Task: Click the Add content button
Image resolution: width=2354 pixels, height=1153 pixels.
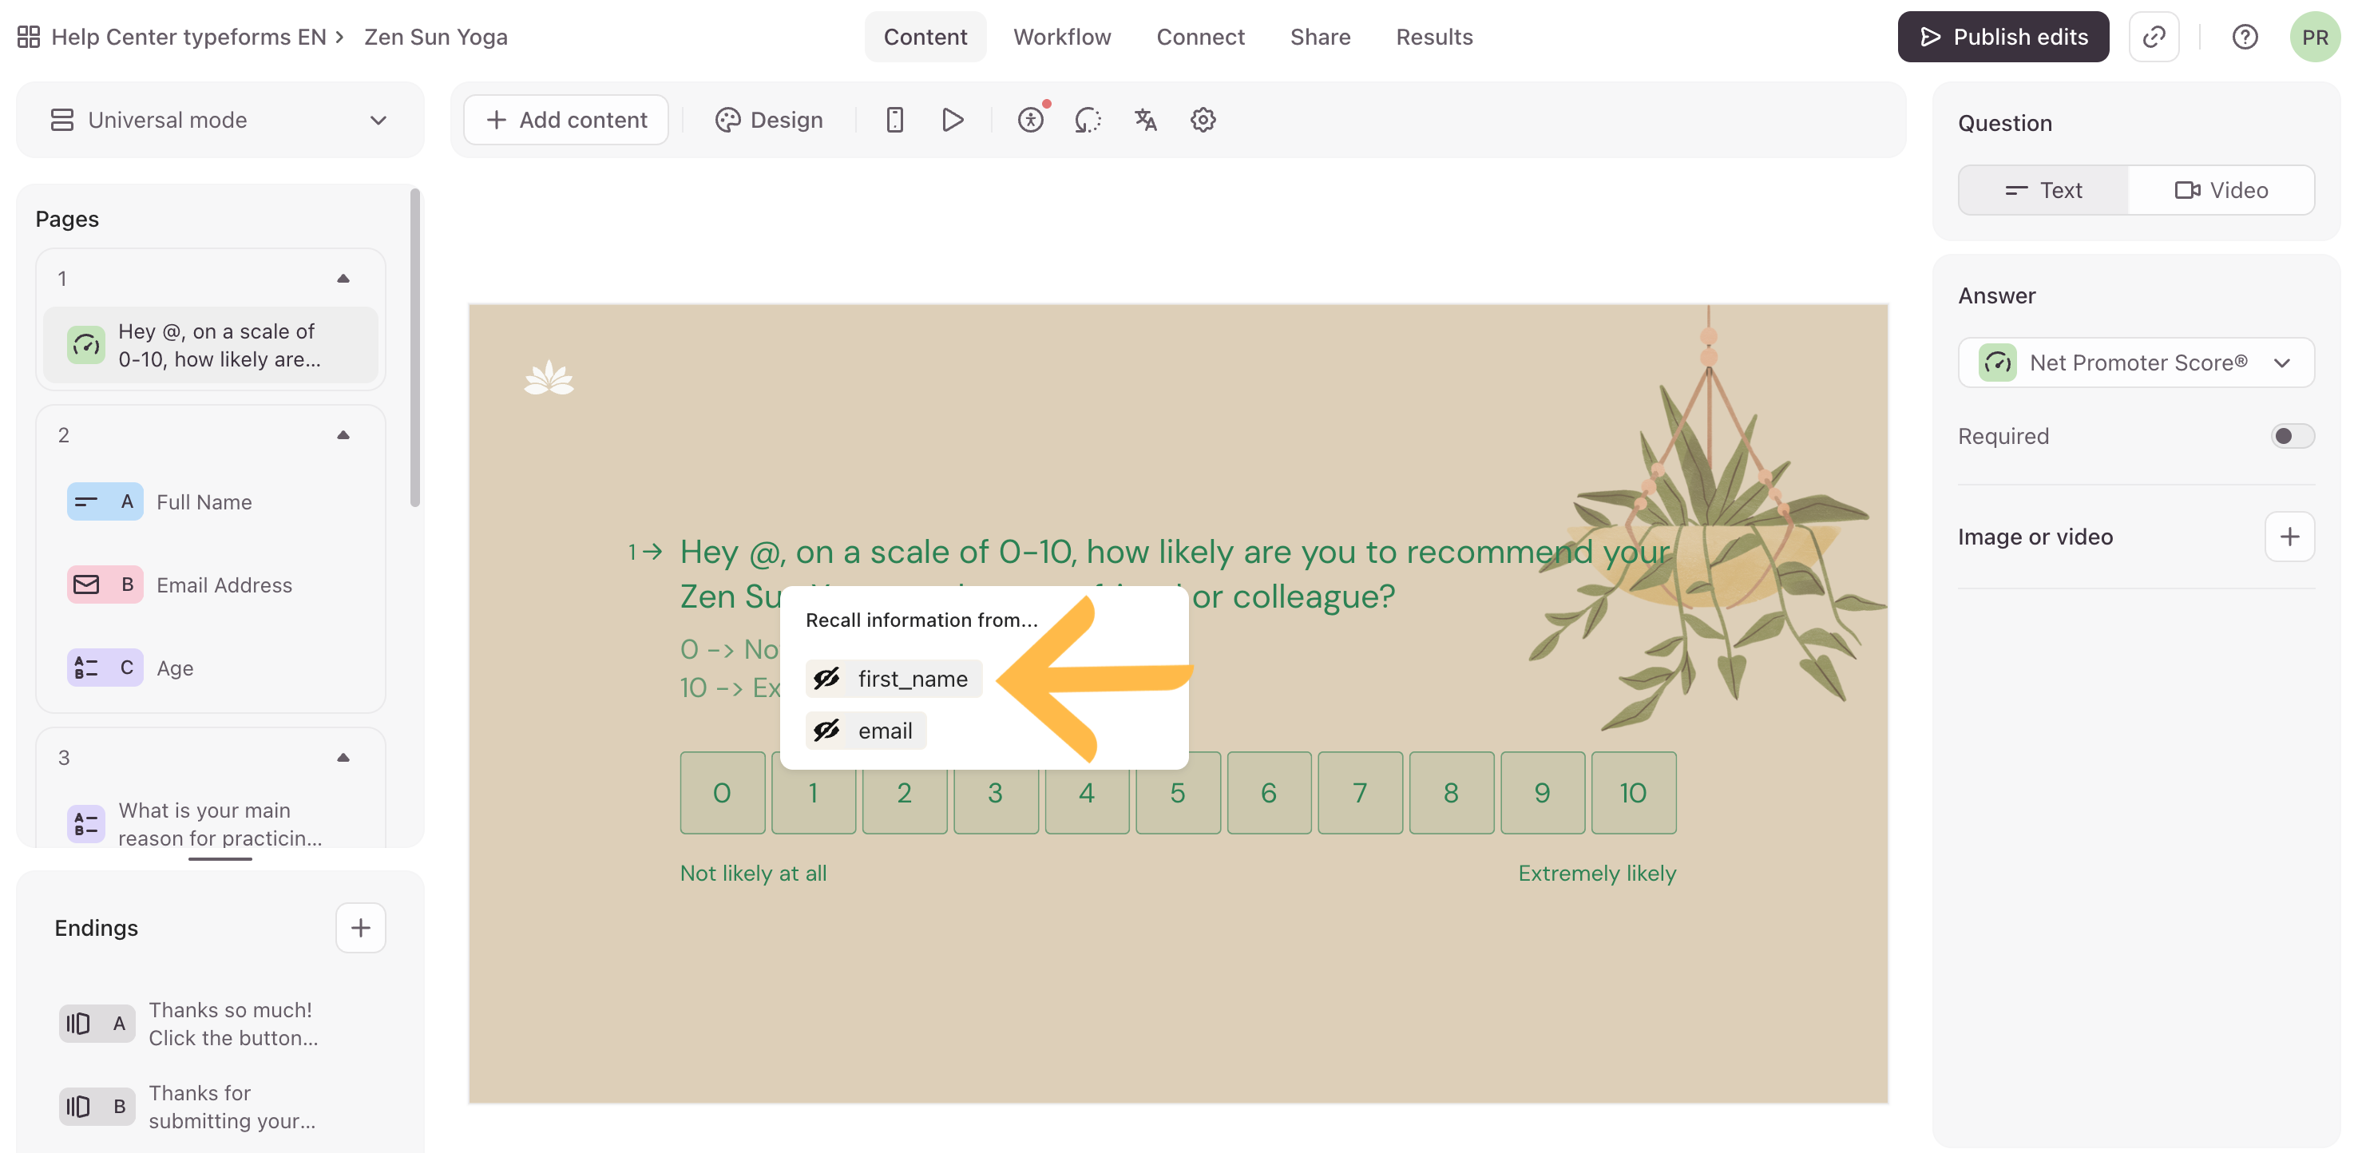Action: coord(565,120)
